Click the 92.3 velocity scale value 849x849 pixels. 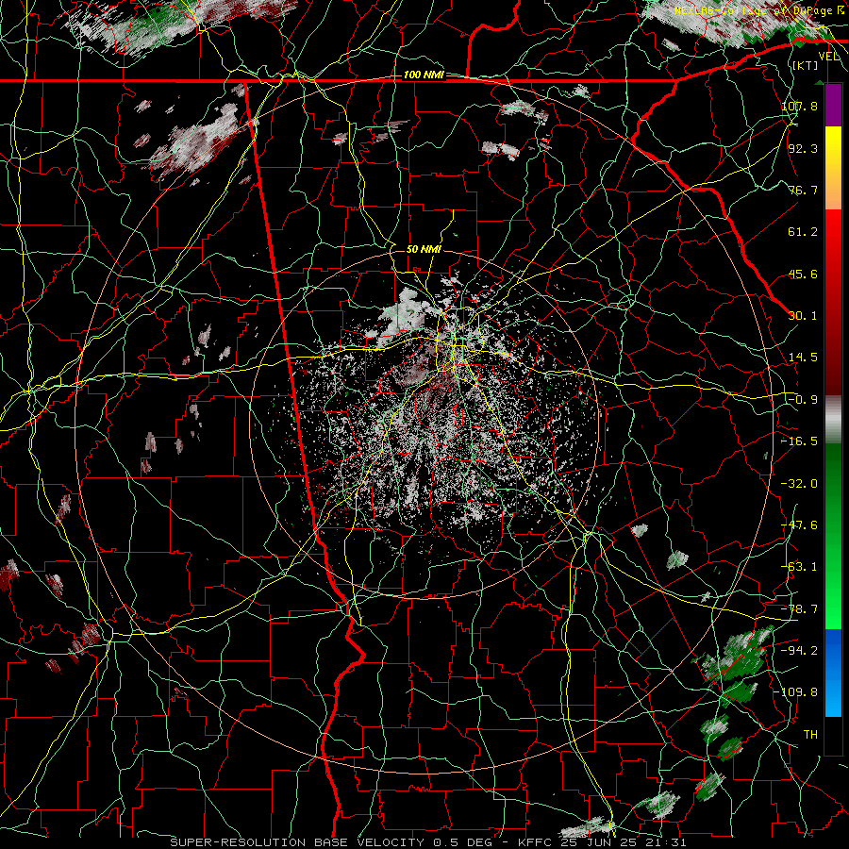coord(803,148)
